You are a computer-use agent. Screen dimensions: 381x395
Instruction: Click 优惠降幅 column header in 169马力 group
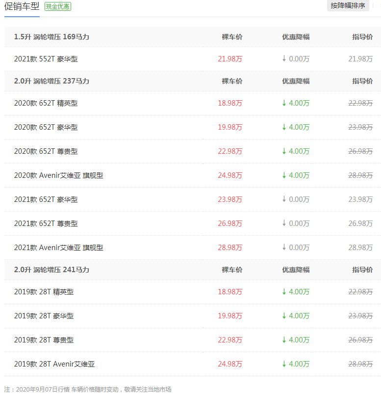point(296,37)
